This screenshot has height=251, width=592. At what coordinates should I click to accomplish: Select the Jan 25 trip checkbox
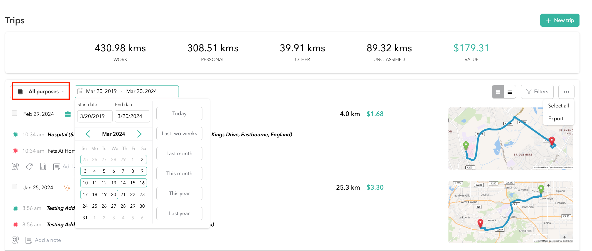coord(14,187)
